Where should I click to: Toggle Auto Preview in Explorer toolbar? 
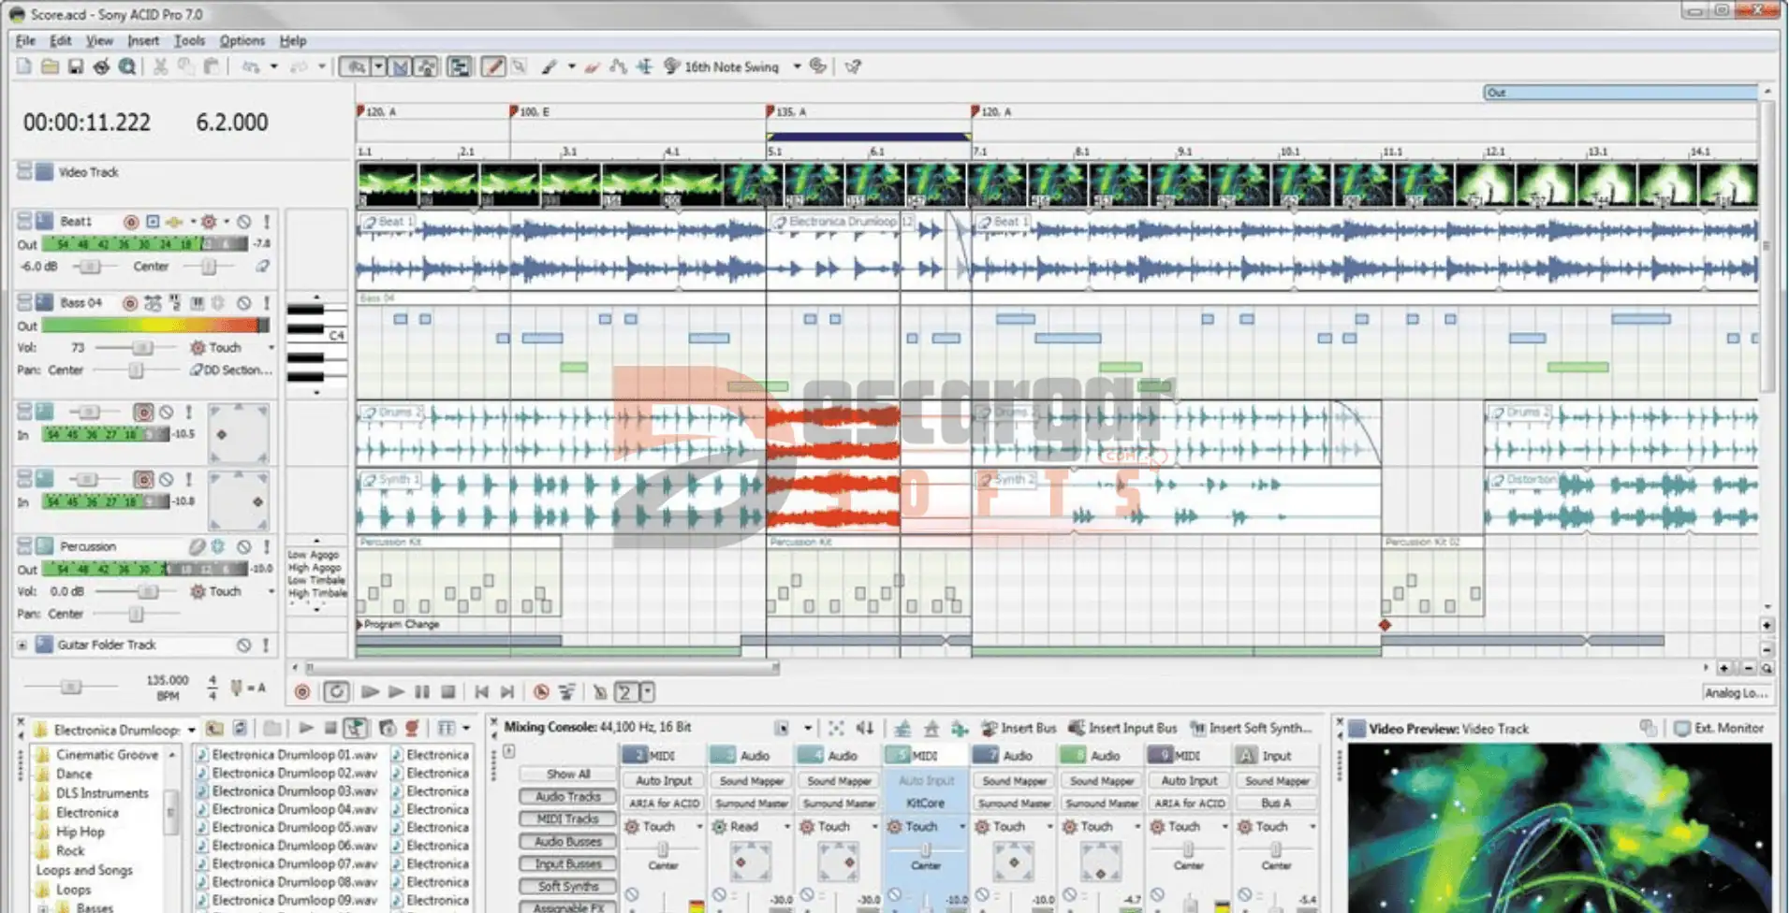click(355, 728)
